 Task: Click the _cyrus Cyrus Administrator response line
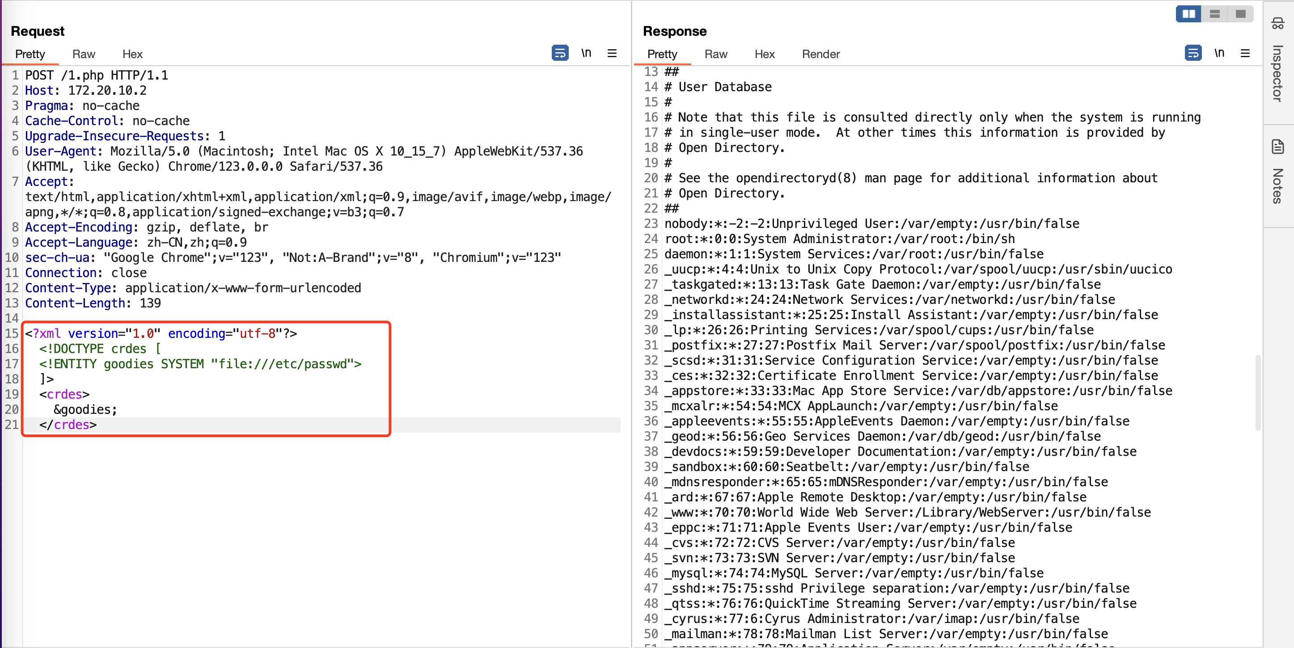[x=871, y=619]
